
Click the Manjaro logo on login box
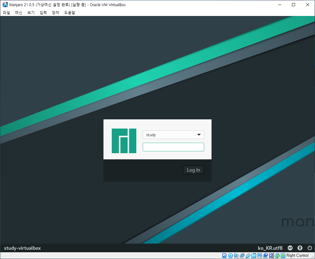(124, 141)
